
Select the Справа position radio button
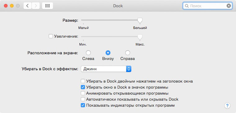128,53
